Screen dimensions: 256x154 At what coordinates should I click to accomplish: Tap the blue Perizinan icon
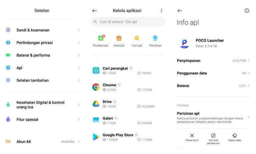coord(155,38)
